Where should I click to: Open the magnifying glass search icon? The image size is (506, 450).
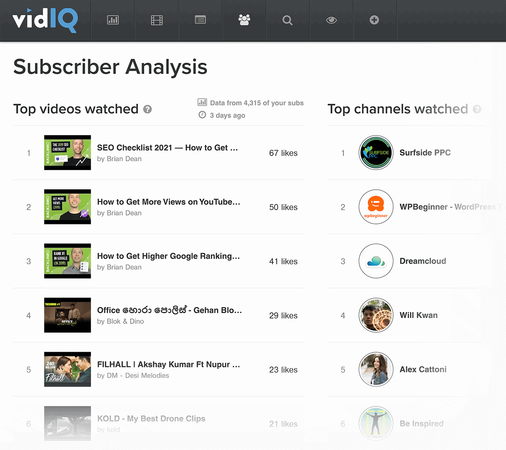click(288, 20)
